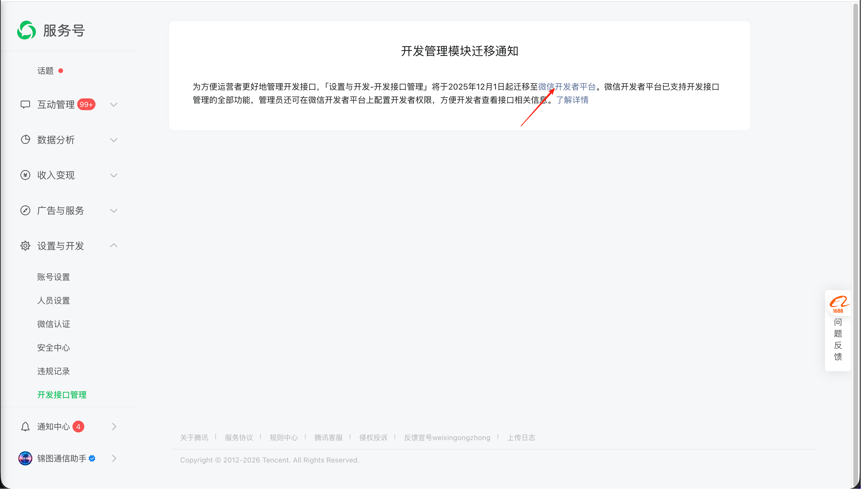Image resolution: width=861 pixels, height=489 pixels.
Task: Select 开发接口管理 submenu item
Action: click(62, 395)
